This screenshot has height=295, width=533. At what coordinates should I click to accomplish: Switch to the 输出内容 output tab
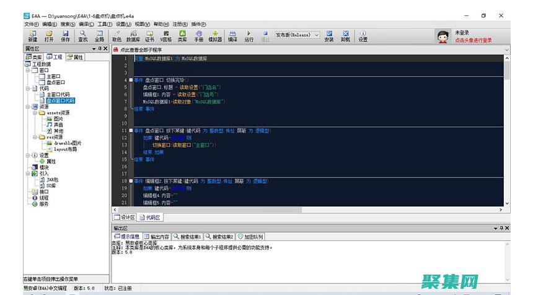click(157, 236)
